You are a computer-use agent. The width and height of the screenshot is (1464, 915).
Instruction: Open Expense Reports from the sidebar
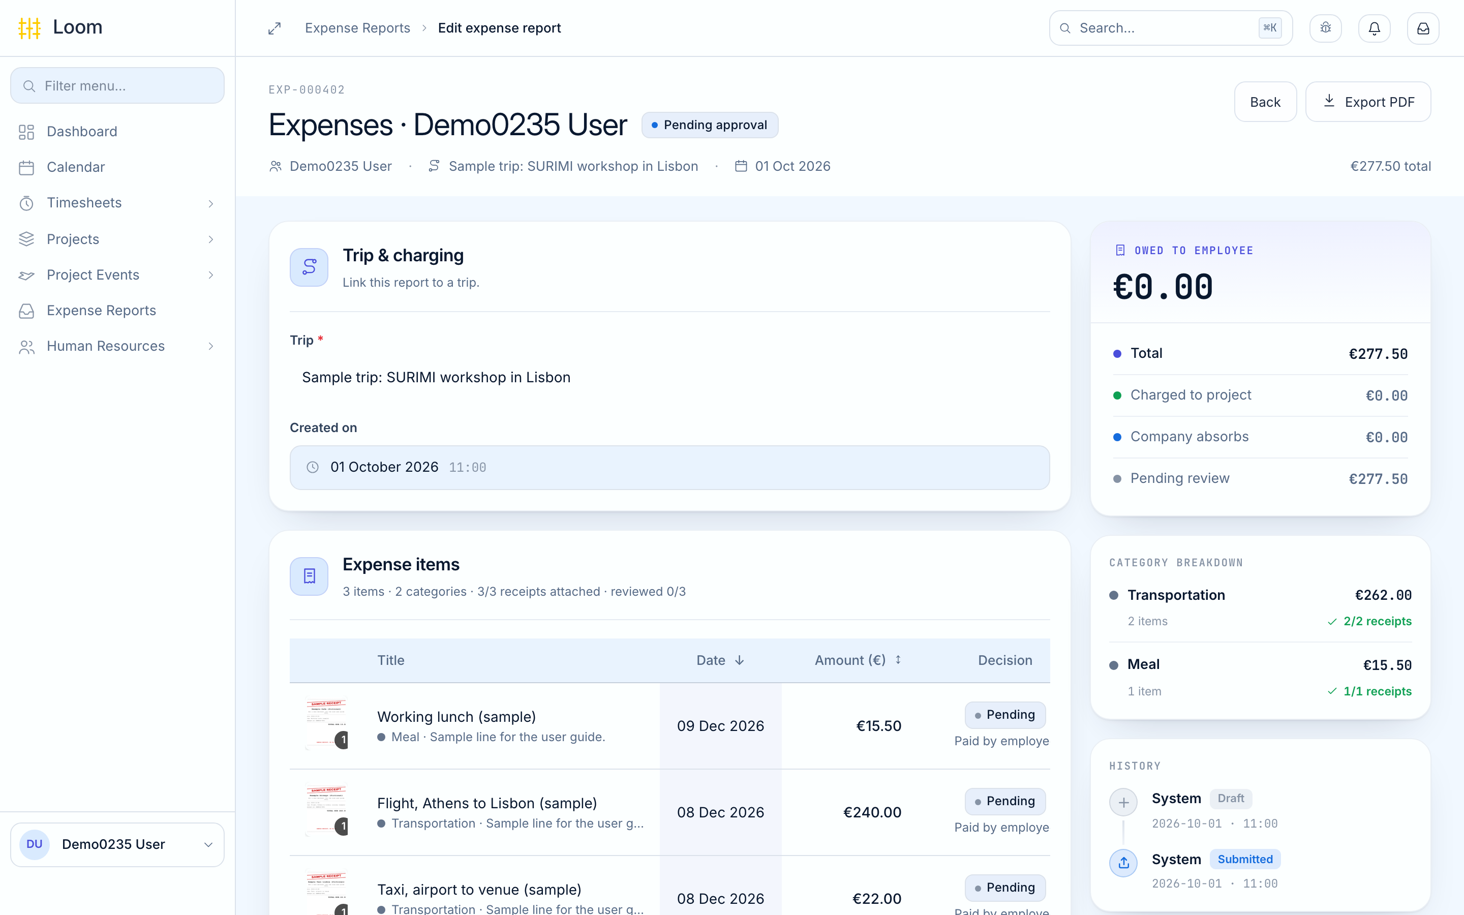(x=117, y=311)
